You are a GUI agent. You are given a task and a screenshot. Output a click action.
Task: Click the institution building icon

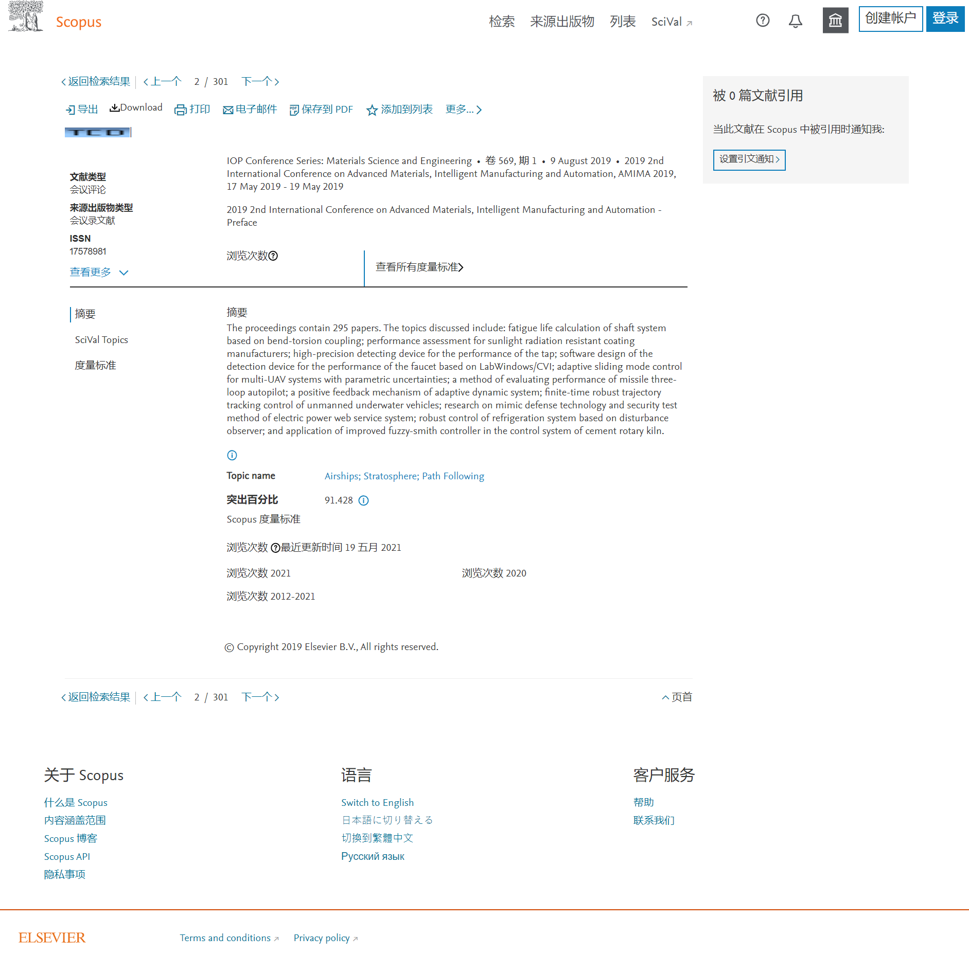(x=835, y=21)
